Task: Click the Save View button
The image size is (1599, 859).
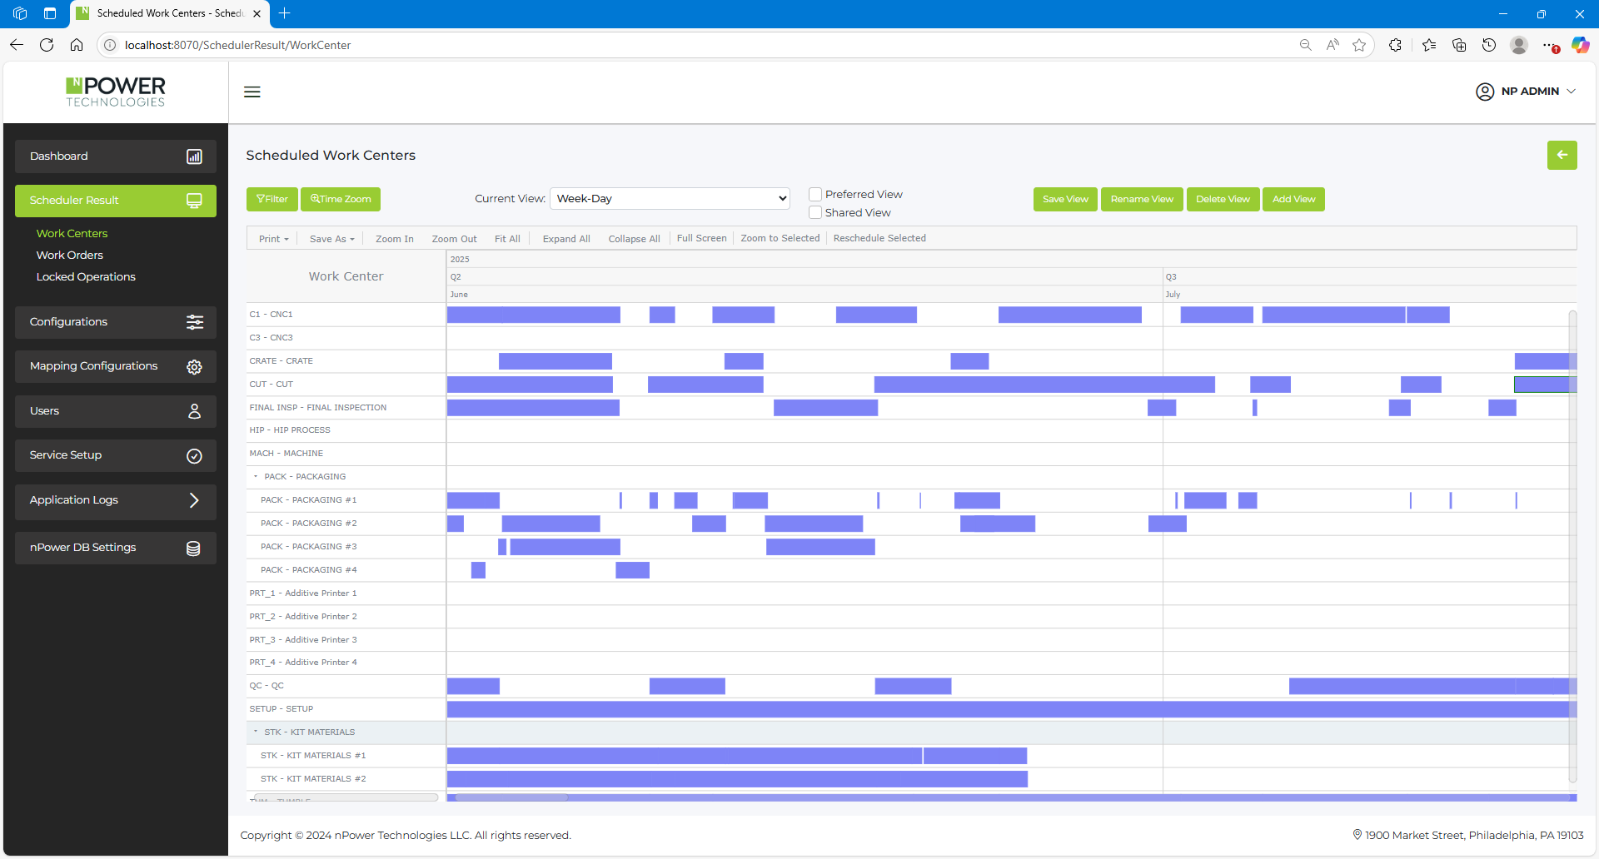Action: coord(1065,200)
